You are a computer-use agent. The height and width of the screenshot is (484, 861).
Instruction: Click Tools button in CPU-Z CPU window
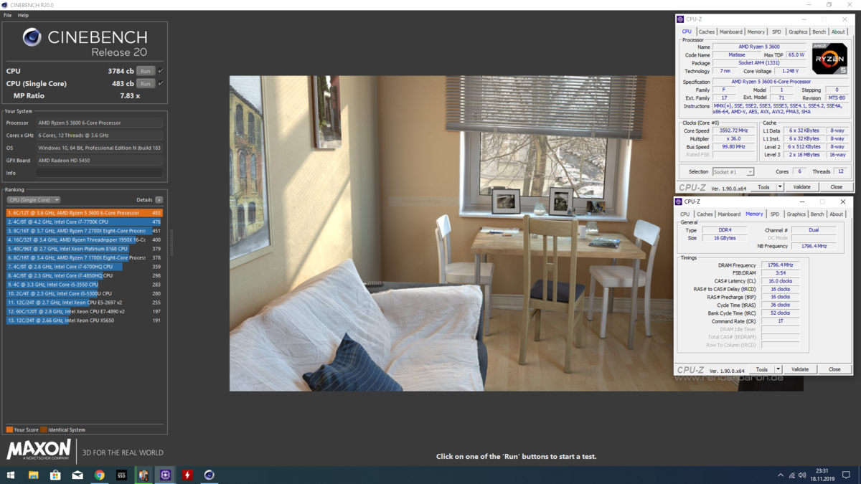point(763,187)
